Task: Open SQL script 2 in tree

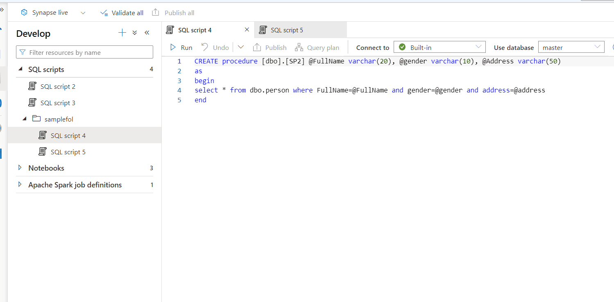Action: (x=58, y=86)
